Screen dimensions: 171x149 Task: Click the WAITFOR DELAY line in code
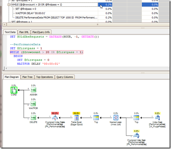[x=38, y=64]
